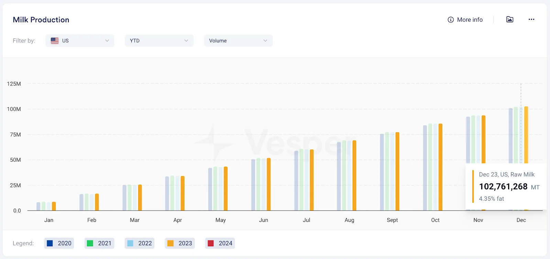Screen dimensions: 550x259
Task: Download the chart as image icon
Action: tap(510, 20)
